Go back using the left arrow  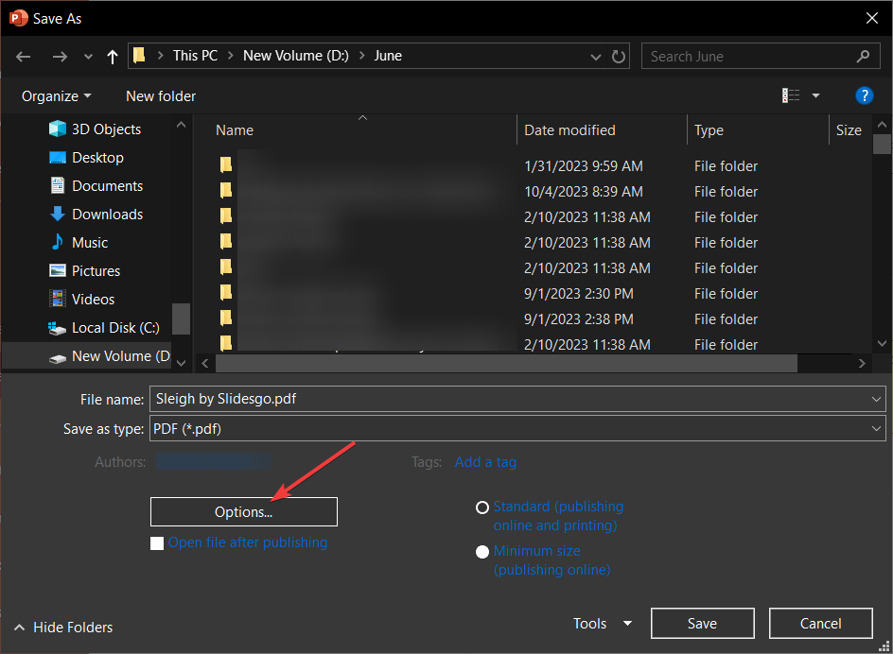(x=24, y=57)
